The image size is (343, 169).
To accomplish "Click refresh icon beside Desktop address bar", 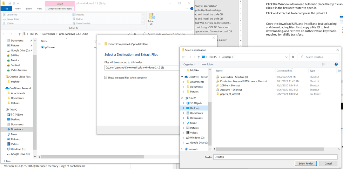I will coord(293,57).
